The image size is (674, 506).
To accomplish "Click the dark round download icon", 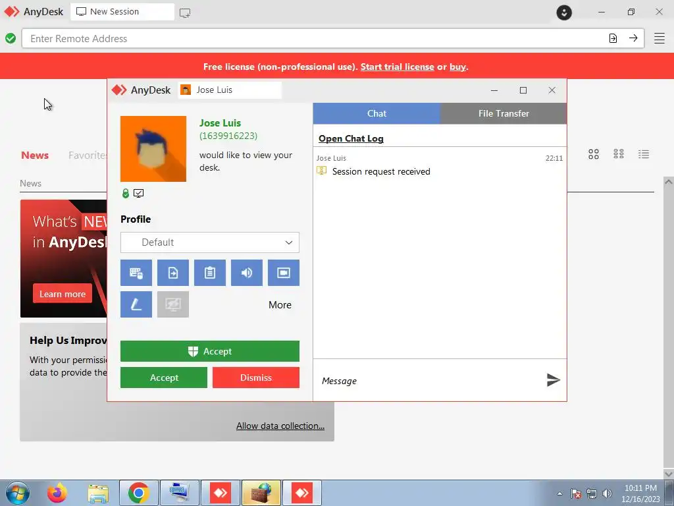I will 564,13.
